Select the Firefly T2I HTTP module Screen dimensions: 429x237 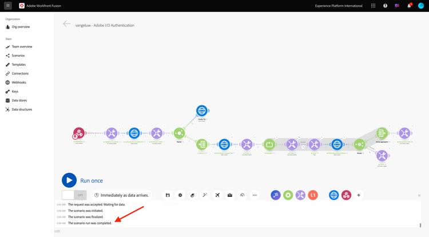click(202, 110)
